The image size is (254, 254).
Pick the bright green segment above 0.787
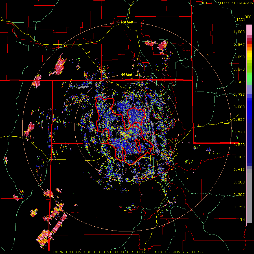[x=249, y=77]
